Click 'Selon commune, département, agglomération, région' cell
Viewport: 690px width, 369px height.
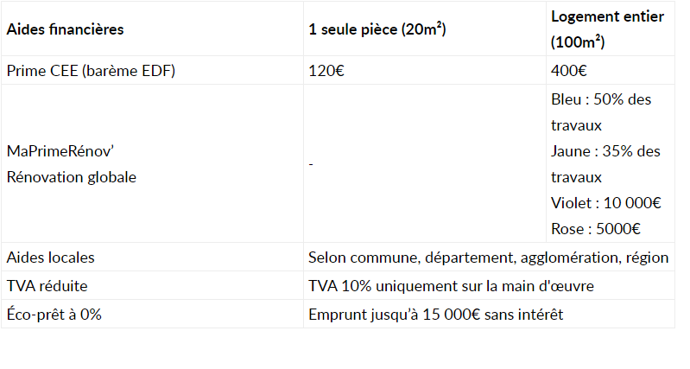(489, 258)
